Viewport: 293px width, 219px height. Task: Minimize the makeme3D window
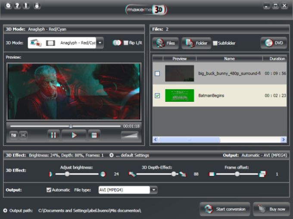tap(266, 6)
